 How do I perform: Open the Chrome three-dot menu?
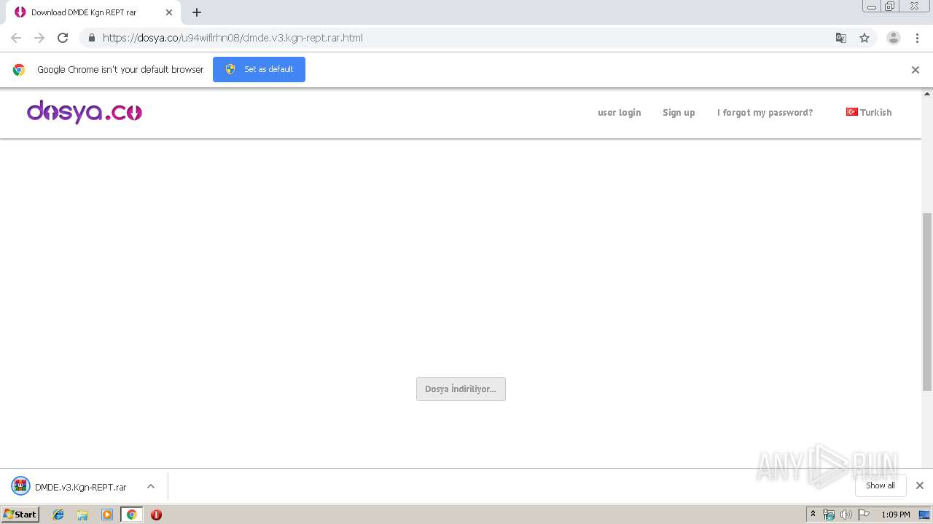click(918, 38)
